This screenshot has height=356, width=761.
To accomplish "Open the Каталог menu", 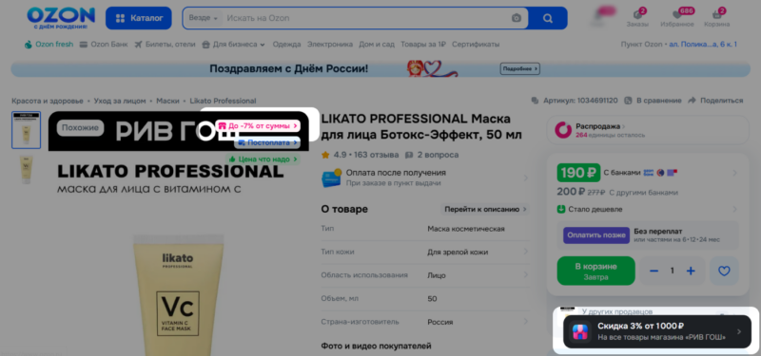I will 138,18.
